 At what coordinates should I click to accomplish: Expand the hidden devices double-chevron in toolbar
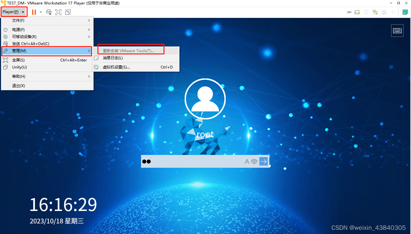click(x=349, y=12)
